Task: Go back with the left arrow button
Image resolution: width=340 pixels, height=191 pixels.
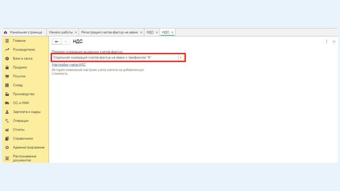Action: (57, 41)
